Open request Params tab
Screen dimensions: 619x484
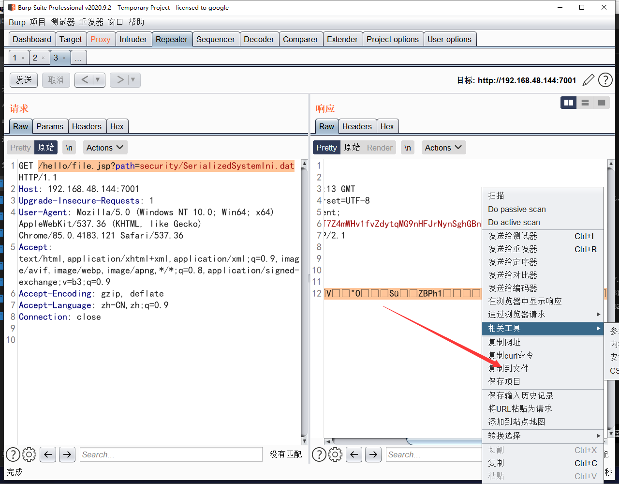coord(50,126)
